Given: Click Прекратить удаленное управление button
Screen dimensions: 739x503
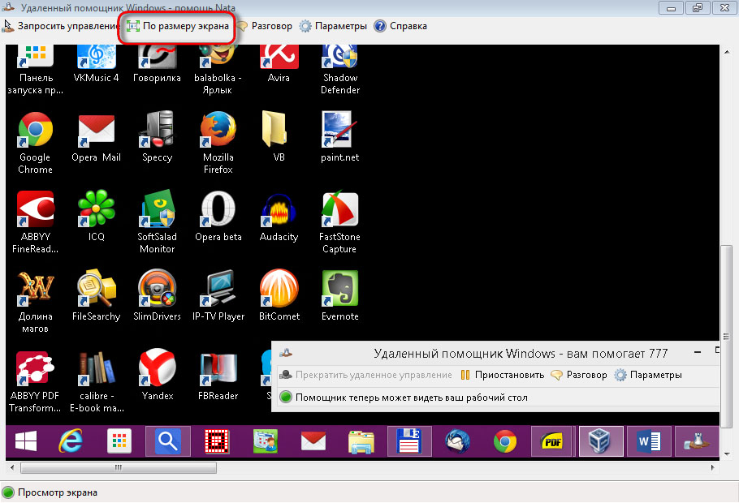Looking at the screenshot, I should tap(365, 375).
